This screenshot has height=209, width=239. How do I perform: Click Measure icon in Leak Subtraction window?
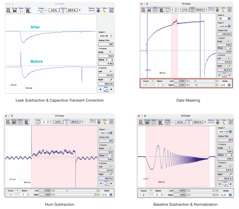pyautogui.click(x=92, y=10)
